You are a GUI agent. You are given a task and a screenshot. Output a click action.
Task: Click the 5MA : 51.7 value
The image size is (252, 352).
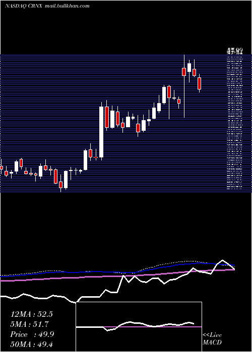pos(30,324)
